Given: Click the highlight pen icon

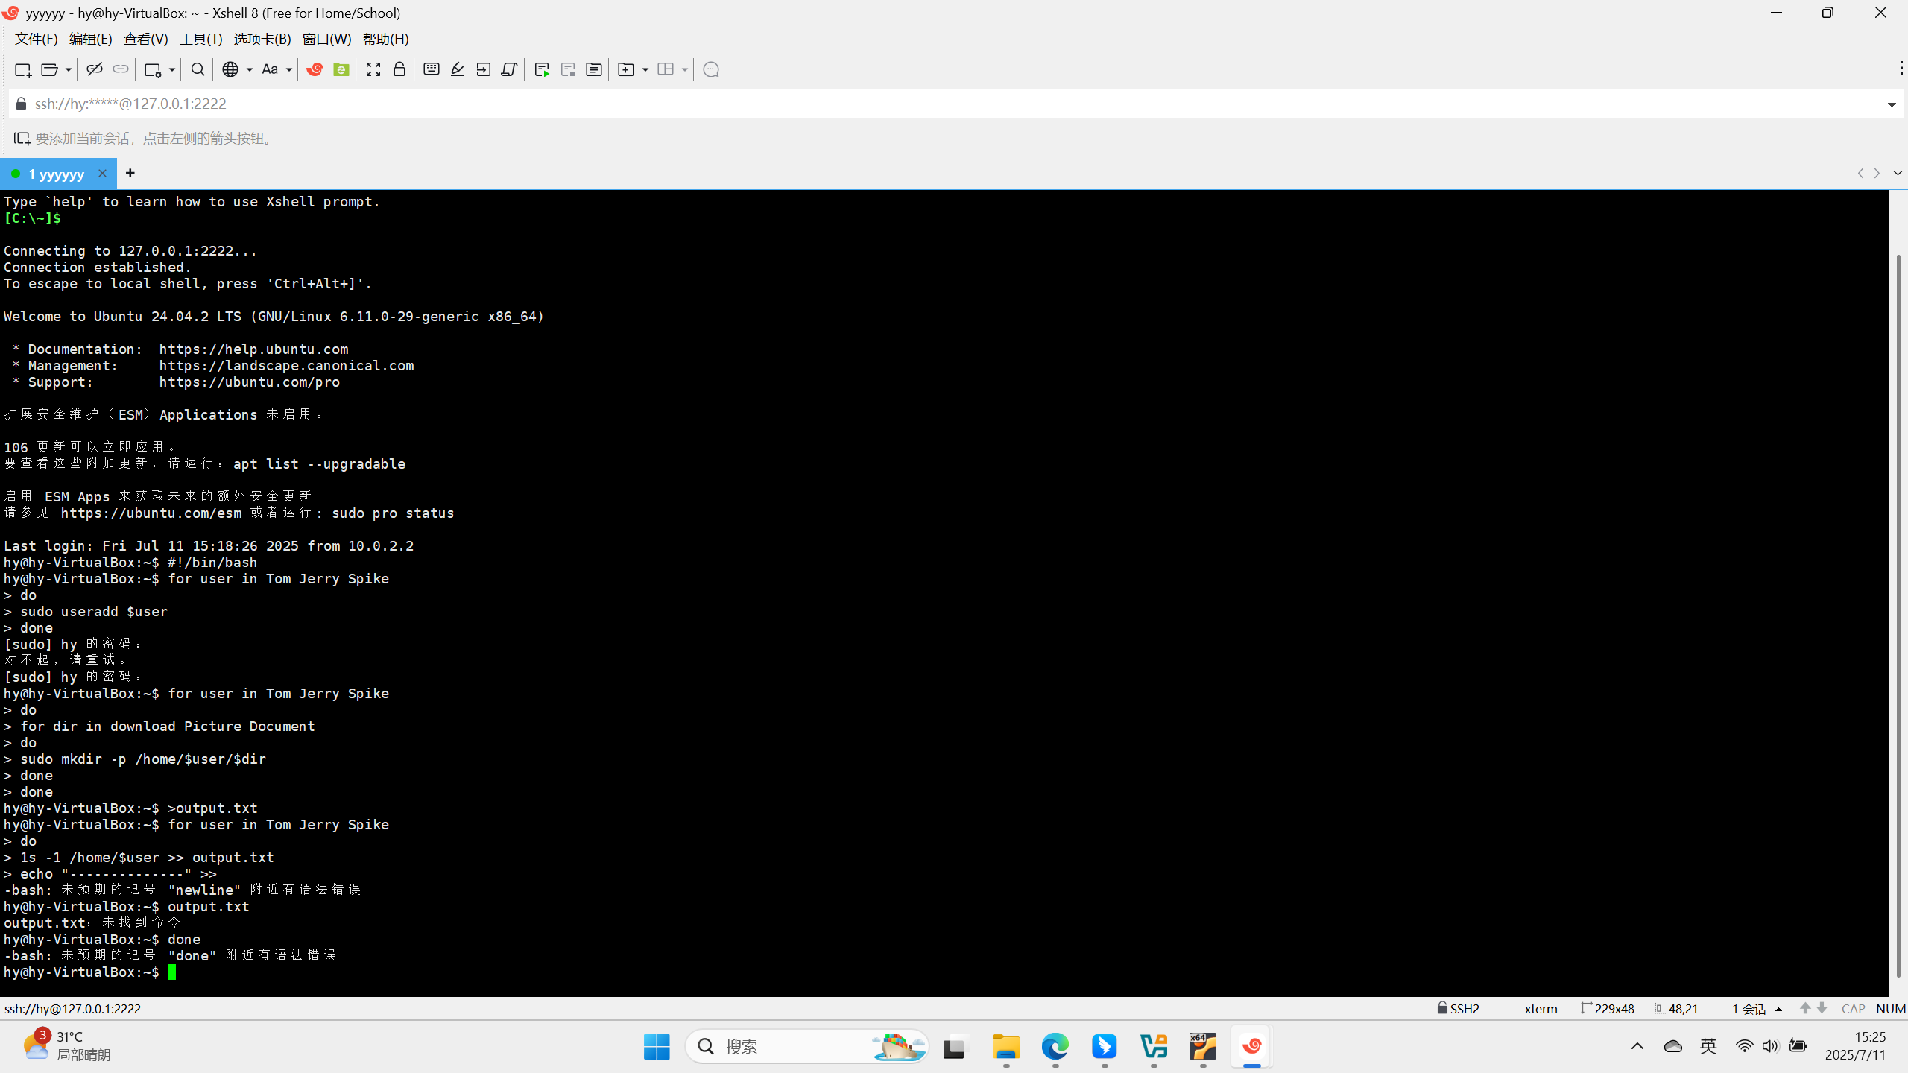Looking at the screenshot, I should pyautogui.click(x=458, y=69).
